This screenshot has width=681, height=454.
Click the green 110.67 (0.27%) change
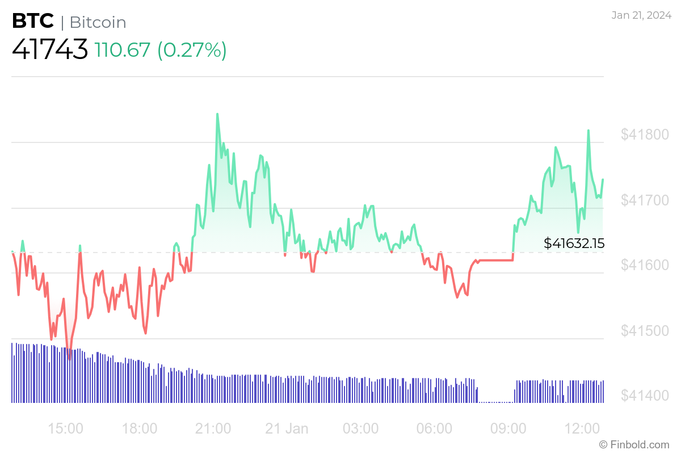pyautogui.click(x=161, y=50)
